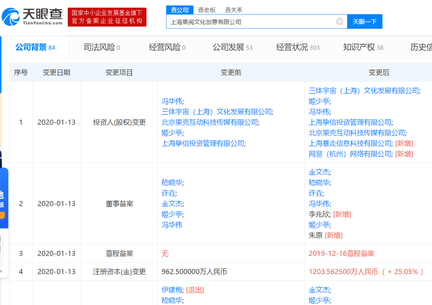Click the 投资人(股权)变更 cell

(x=119, y=122)
